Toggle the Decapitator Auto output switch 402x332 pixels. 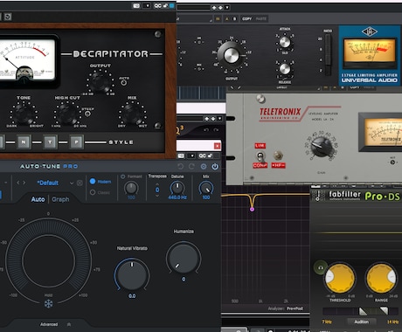click(124, 82)
